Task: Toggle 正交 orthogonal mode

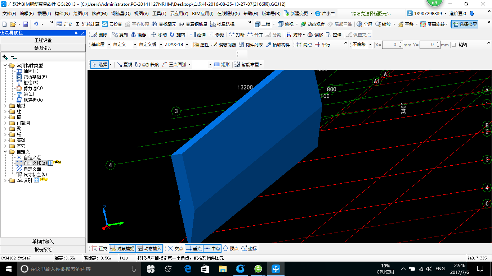Action: [x=99, y=248]
